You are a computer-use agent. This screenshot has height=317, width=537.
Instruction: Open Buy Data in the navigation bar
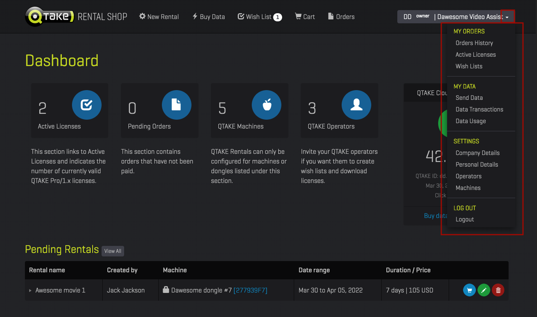pyautogui.click(x=209, y=17)
